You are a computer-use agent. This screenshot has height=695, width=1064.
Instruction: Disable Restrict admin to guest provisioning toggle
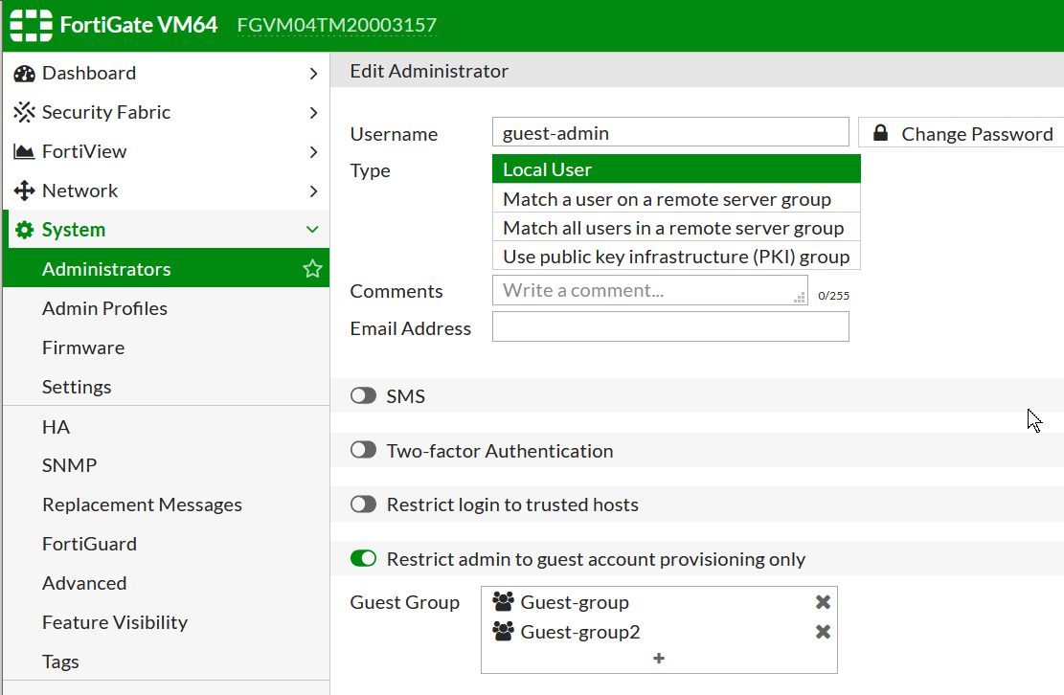pos(364,559)
